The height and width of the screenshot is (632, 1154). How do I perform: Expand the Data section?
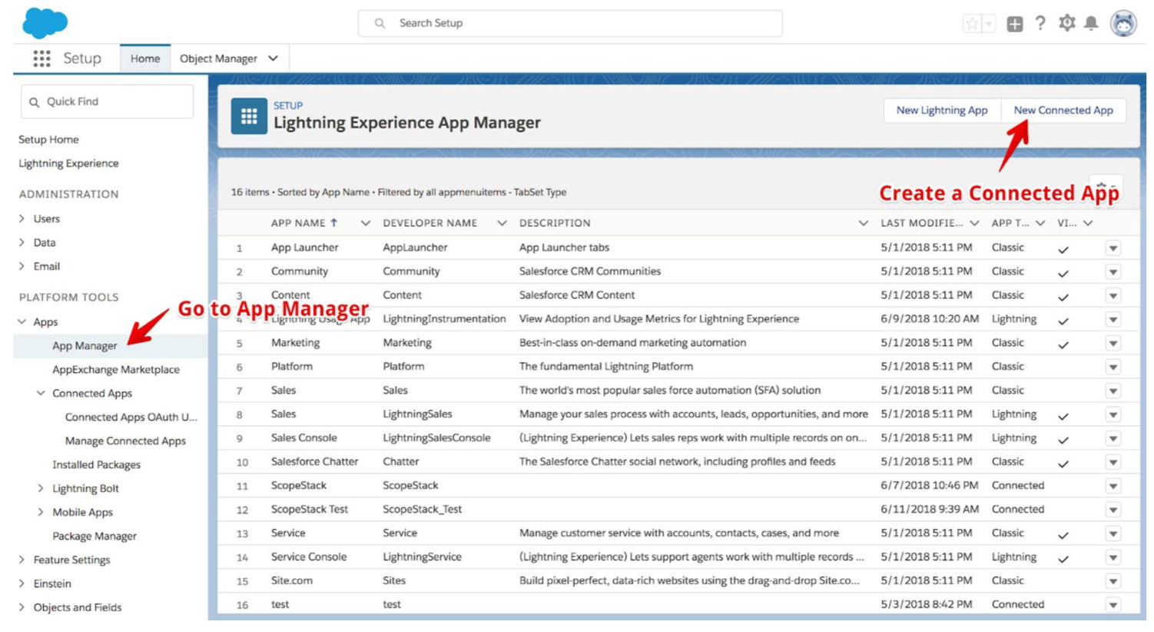[22, 242]
